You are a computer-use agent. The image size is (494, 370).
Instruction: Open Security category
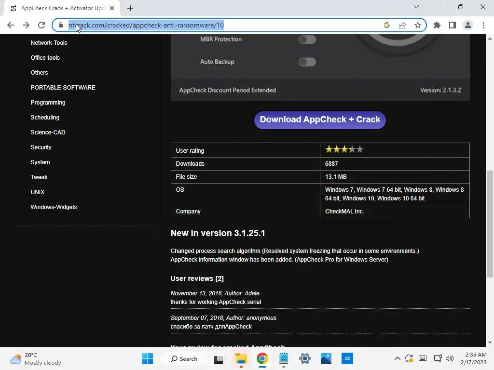pyautogui.click(x=41, y=147)
